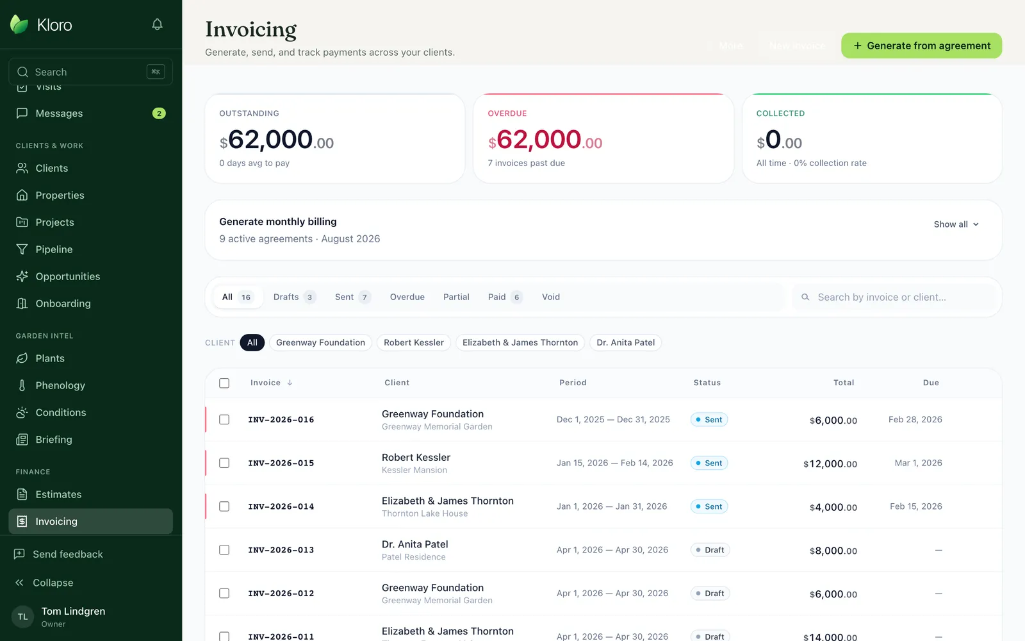The width and height of the screenshot is (1025, 641).
Task: Open Messages via its chat icon
Action: (x=22, y=113)
